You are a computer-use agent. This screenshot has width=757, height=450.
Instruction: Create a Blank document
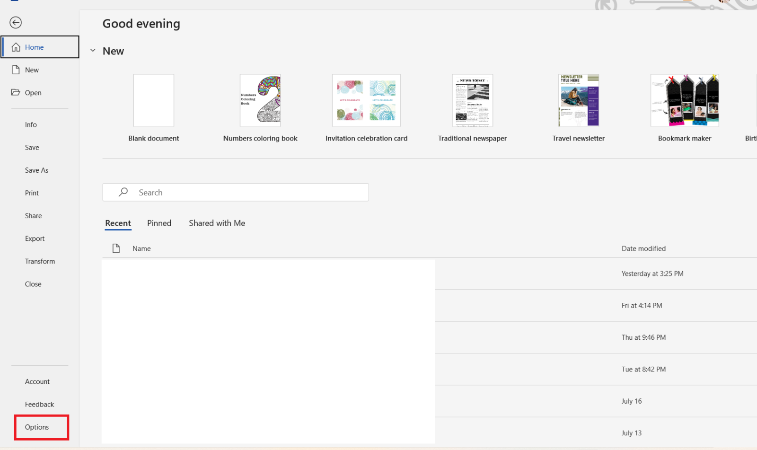click(154, 100)
